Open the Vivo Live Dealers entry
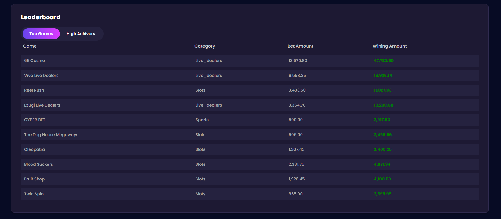Viewport: 501px width, 219px height. point(41,76)
